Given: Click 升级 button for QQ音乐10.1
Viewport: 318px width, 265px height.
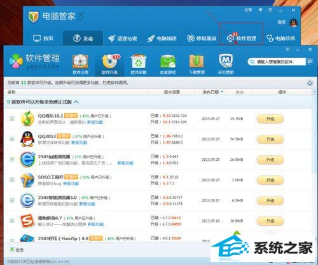Looking at the screenshot, I should coord(270,119).
